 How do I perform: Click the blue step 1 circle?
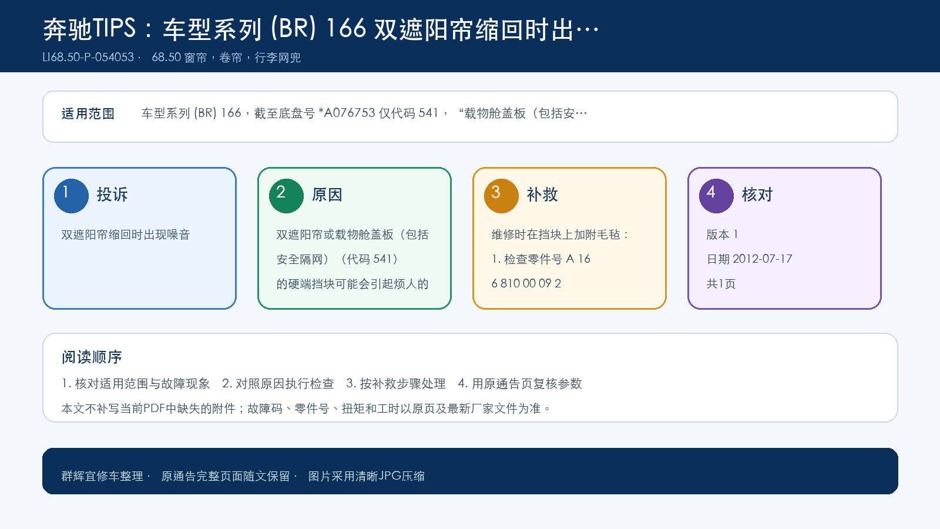pos(71,196)
